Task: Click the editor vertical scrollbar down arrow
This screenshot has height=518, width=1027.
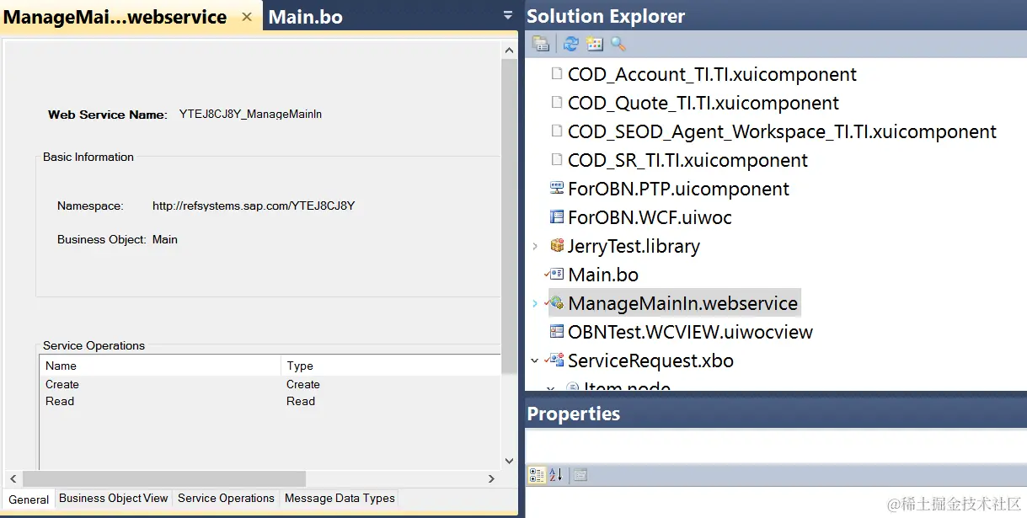Action: 509,461
